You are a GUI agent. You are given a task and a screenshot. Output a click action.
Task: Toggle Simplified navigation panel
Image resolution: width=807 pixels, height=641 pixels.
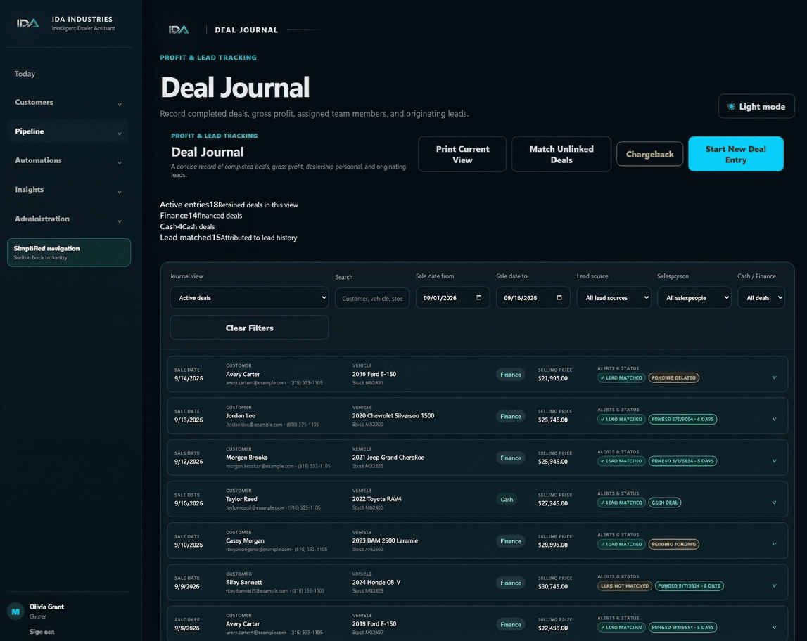(x=69, y=252)
